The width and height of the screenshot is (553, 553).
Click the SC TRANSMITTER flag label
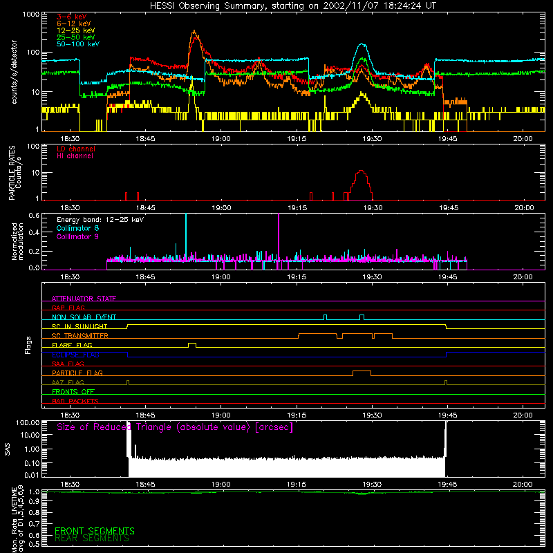click(x=80, y=335)
